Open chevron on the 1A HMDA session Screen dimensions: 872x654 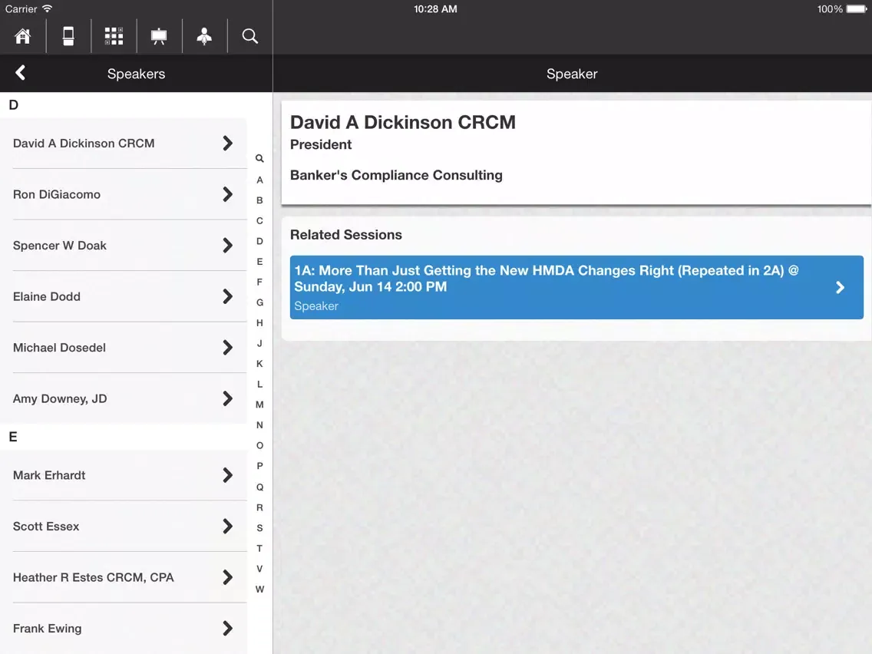(x=841, y=288)
